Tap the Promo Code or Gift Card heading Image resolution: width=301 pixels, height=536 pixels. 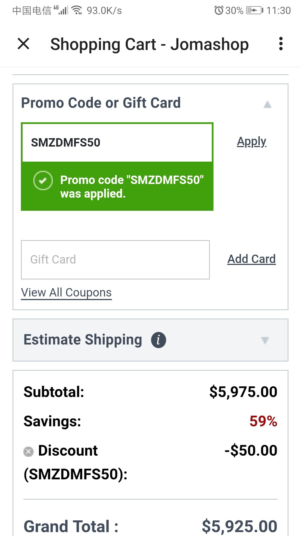pyautogui.click(x=101, y=103)
